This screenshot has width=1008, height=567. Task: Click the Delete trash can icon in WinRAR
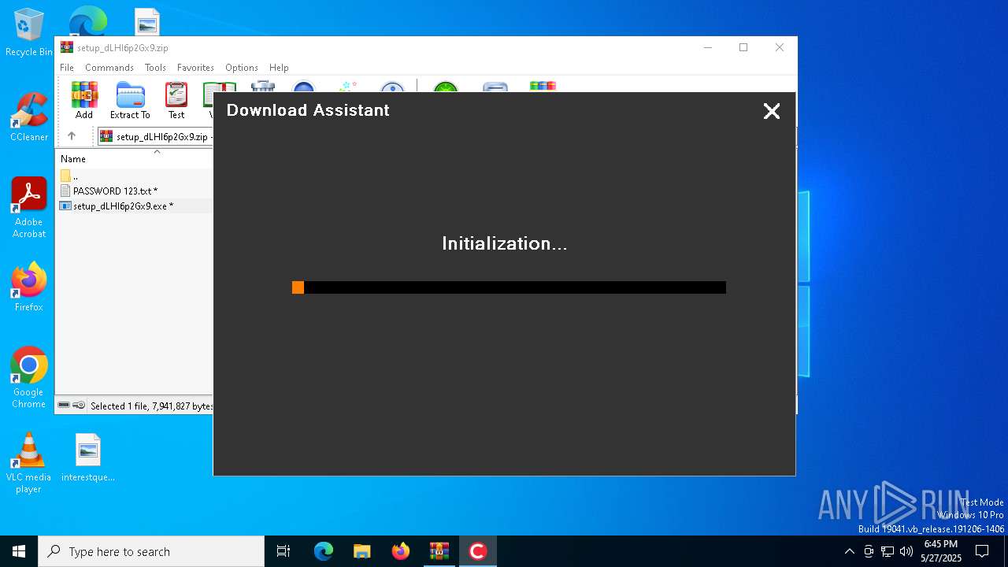pos(262,86)
